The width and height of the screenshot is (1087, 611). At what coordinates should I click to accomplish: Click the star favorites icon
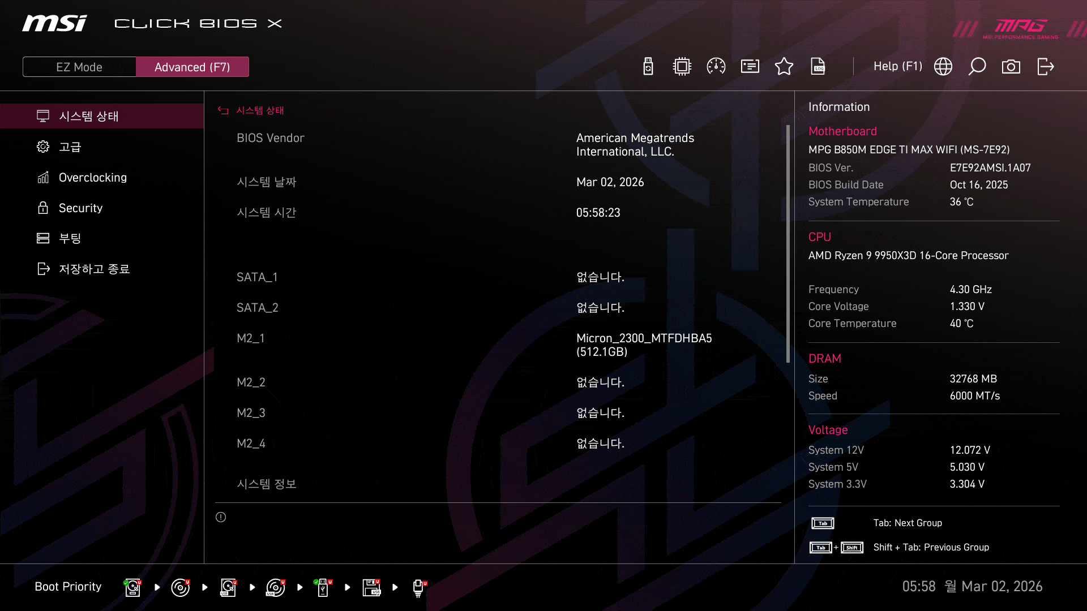(x=784, y=67)
